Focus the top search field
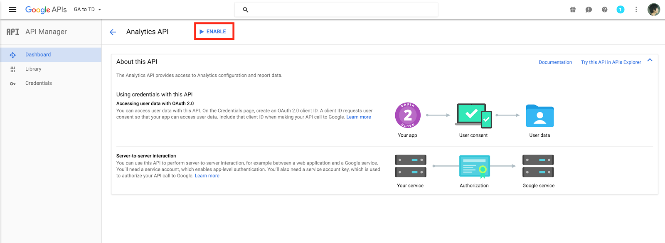The image size is (665, 243). [x=336, y=10]
